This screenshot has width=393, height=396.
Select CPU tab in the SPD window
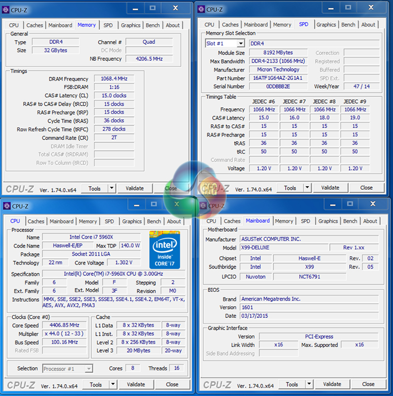pos(209,25)
